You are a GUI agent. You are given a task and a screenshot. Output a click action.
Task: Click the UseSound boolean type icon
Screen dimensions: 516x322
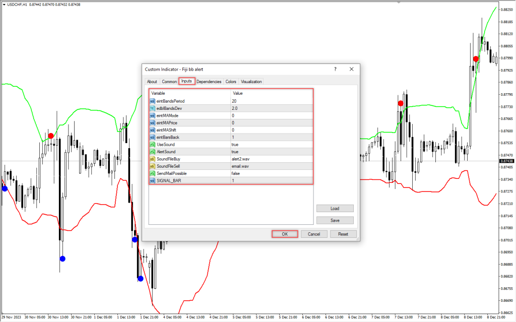pyautogui.click(x=152, y=145)
